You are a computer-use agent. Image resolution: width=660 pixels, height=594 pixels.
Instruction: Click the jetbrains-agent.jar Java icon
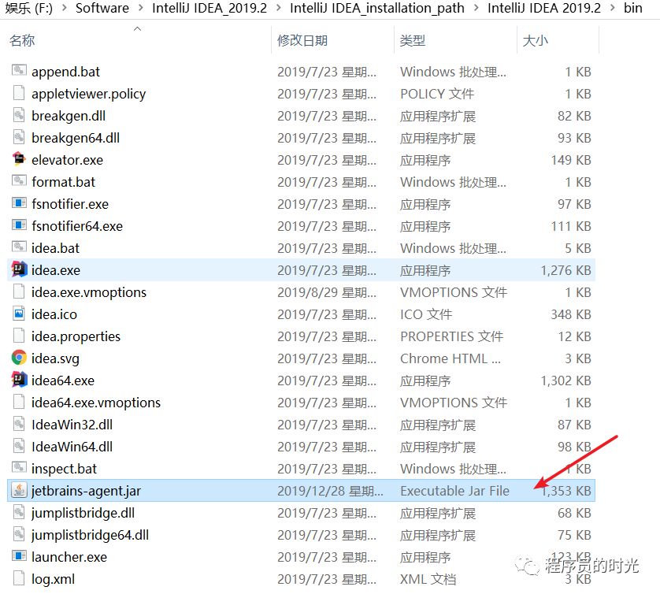pos(19,490)
